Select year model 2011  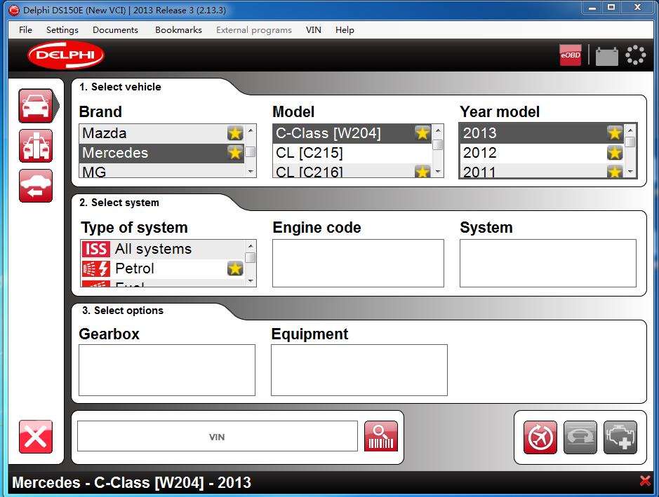[x=542, y=171]
